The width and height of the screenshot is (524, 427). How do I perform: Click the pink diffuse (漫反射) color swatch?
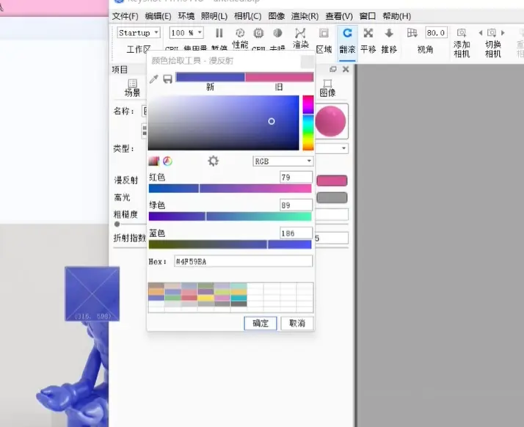[332, 180]
